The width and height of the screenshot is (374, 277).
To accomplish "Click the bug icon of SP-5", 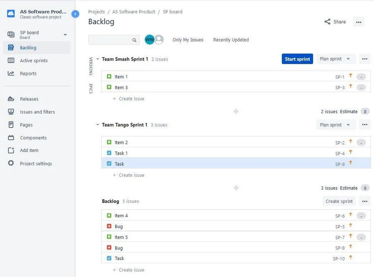I will click(x=109, y=226).
